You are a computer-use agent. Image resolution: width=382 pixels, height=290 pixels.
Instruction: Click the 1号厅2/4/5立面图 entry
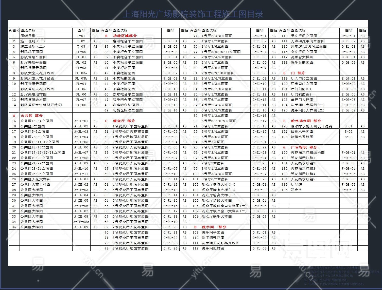[217, 36]
